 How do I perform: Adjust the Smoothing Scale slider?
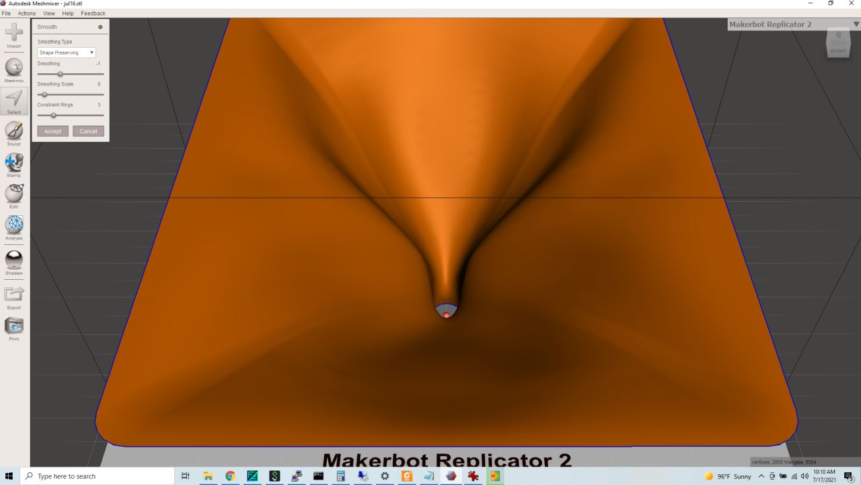(x=71, y=95)
